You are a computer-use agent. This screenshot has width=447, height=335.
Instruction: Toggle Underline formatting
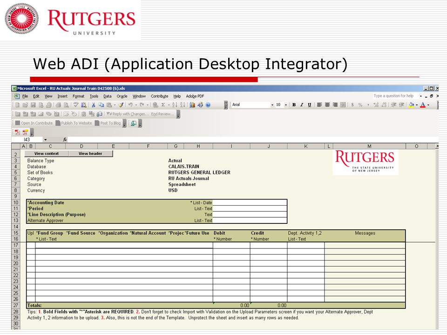[309, 105]
